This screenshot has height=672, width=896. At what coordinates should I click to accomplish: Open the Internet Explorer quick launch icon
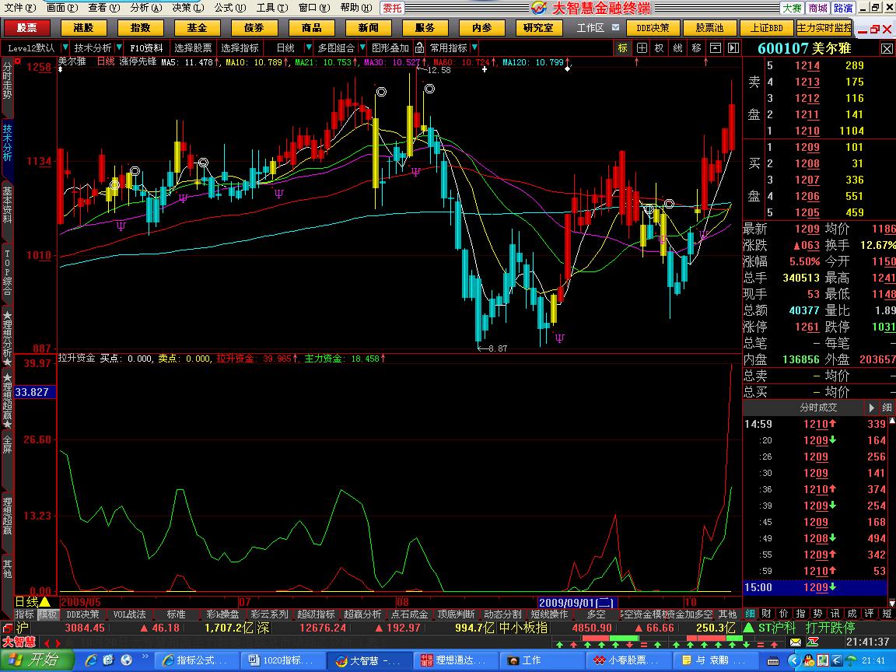(91, 660)
